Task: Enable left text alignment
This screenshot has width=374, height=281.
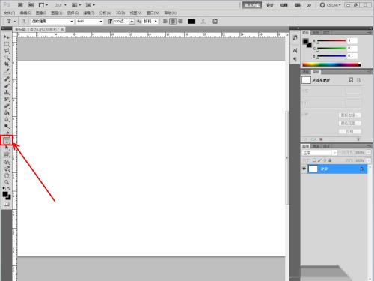Action: coord(165,22)
